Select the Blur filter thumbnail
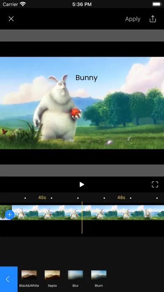This screenshot has width=164, height=292. (75, 275)
